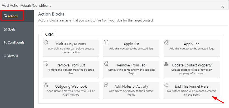The width and height of the screenshot is (229, 108).
Task: Add the Apply List action block
Action: [131, 48]
